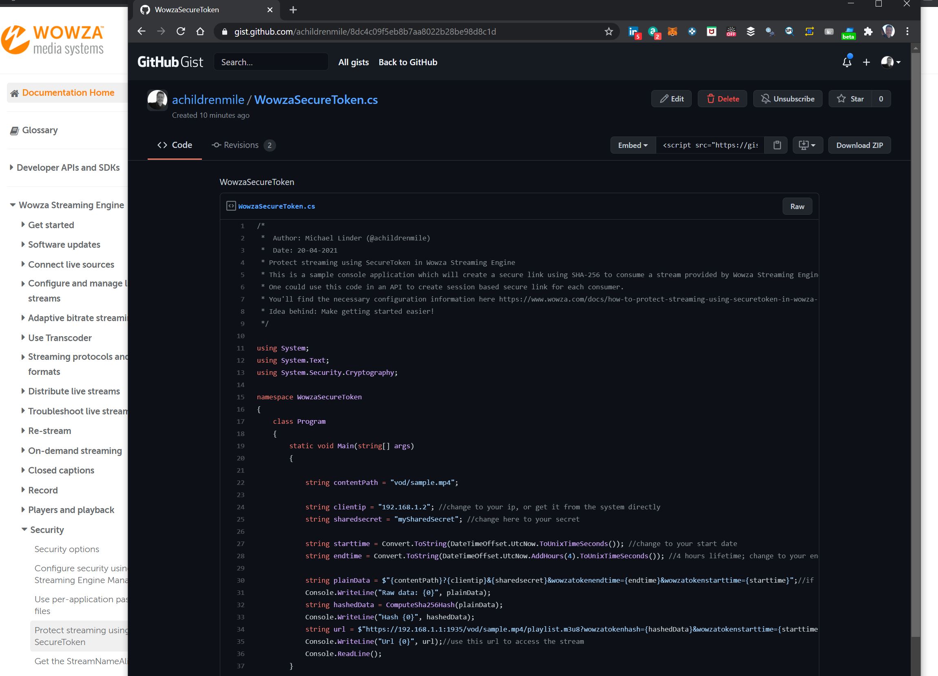Image resolution: width=938 pixels, height=676 pixels.
Task: Bookmark this page with the star icon
Action: coord(608,31)
